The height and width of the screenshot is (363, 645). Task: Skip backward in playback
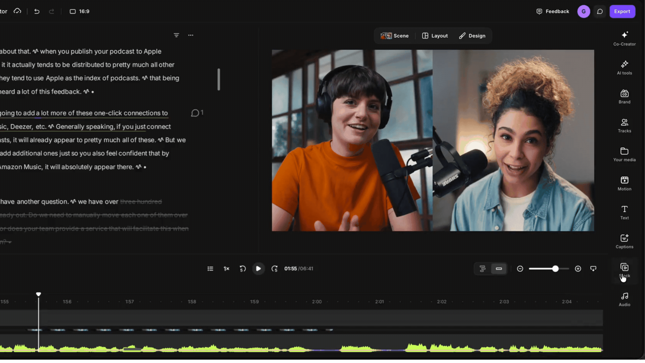(x=243, y=269)
